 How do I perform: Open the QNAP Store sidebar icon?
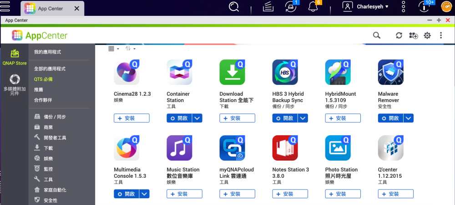[15, 58]
